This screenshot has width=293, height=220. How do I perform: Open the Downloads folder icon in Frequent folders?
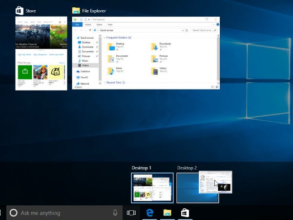pos(154,47)
